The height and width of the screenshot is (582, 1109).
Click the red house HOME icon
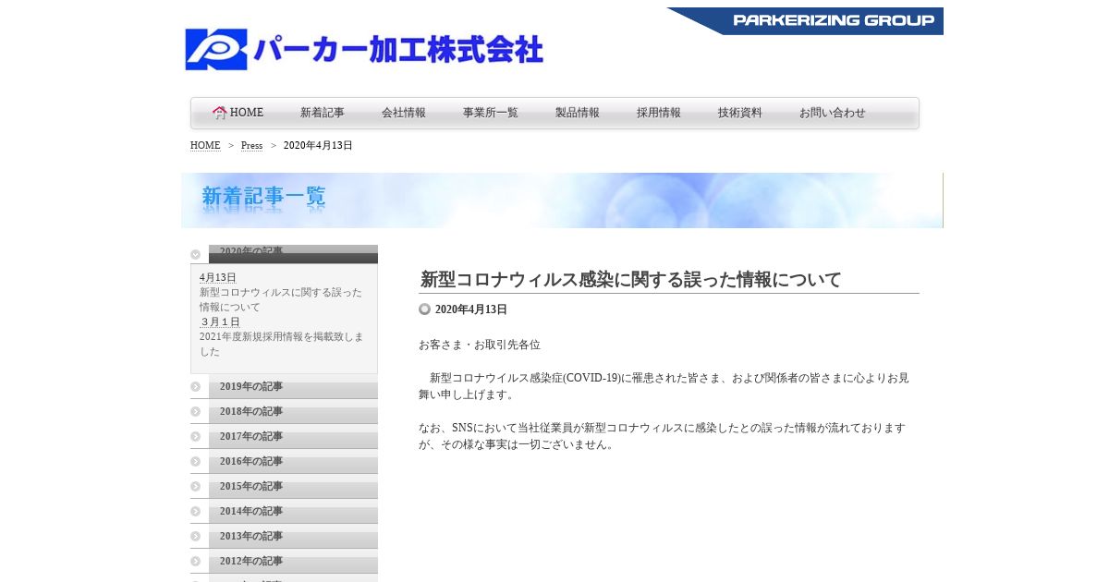(x=219, y=113)
